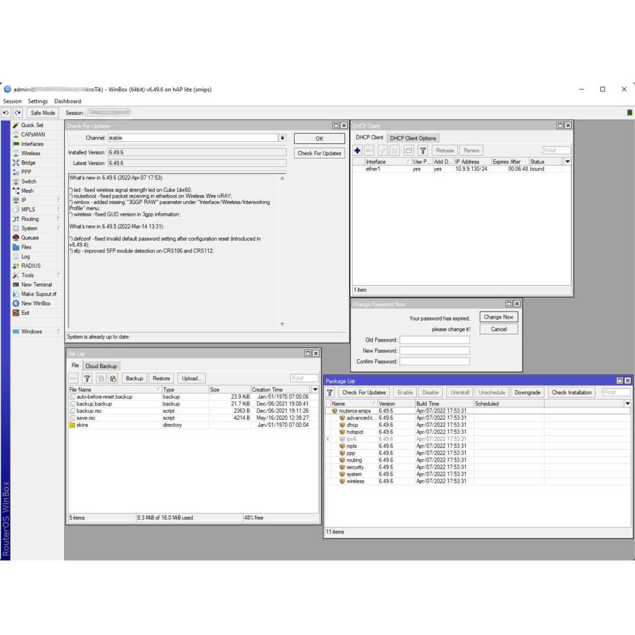Select the ipv6 package row
The width and height of the screenshot is (635, 635).
(478, 439)
